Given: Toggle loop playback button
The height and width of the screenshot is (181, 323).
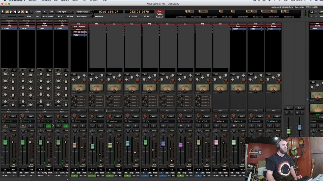Looking at the screenshot, I should coord(19,12).
